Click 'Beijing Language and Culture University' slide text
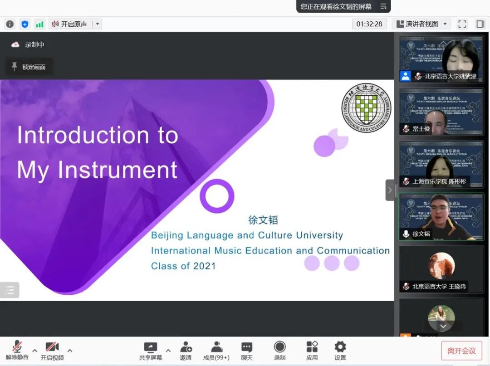 pos(247,235)
